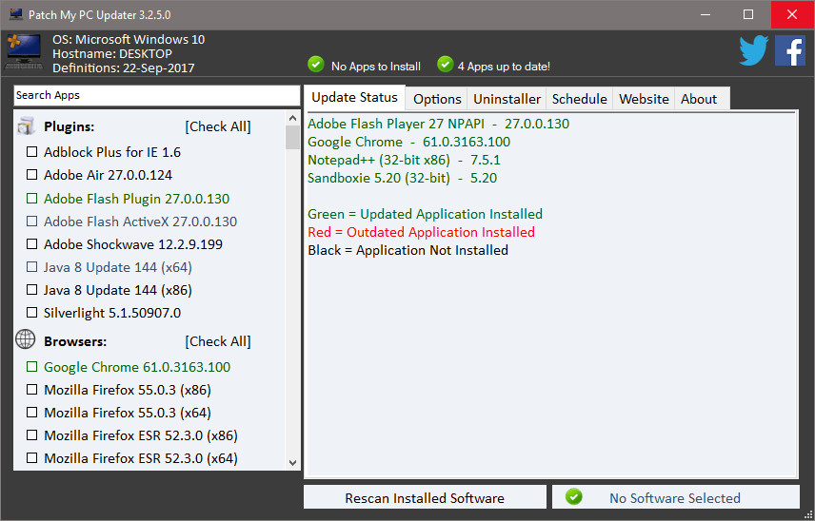Click Black = Application Not Installed text
Screen dimensions: 815x521
pyautogui.click(x=408, y=250)
